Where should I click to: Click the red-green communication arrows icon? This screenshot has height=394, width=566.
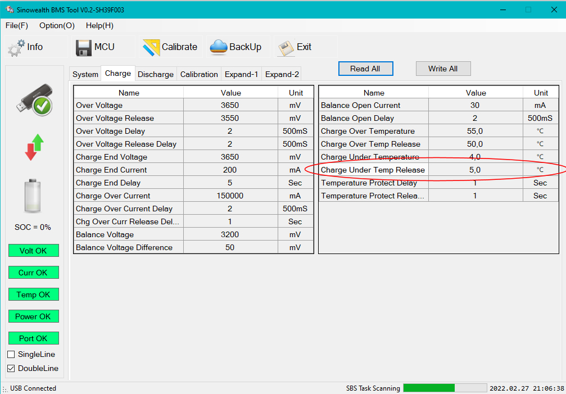click(x=34, y=147)
